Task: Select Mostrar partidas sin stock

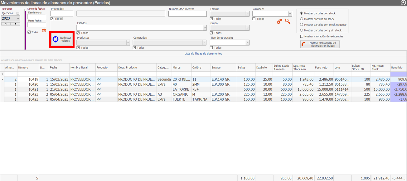Action: coord(301,19)
